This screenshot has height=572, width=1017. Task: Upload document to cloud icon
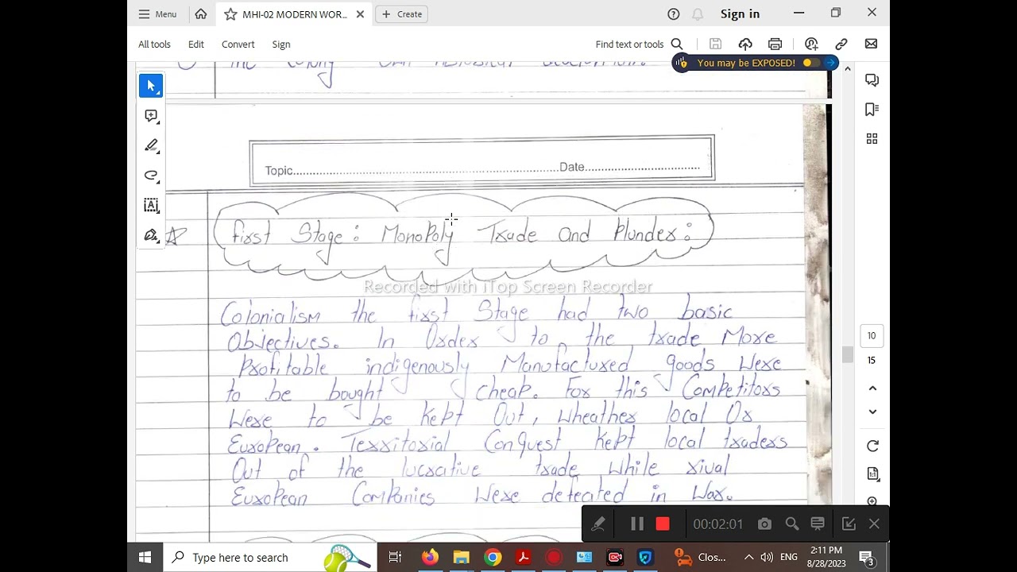(x=745, y=44)
